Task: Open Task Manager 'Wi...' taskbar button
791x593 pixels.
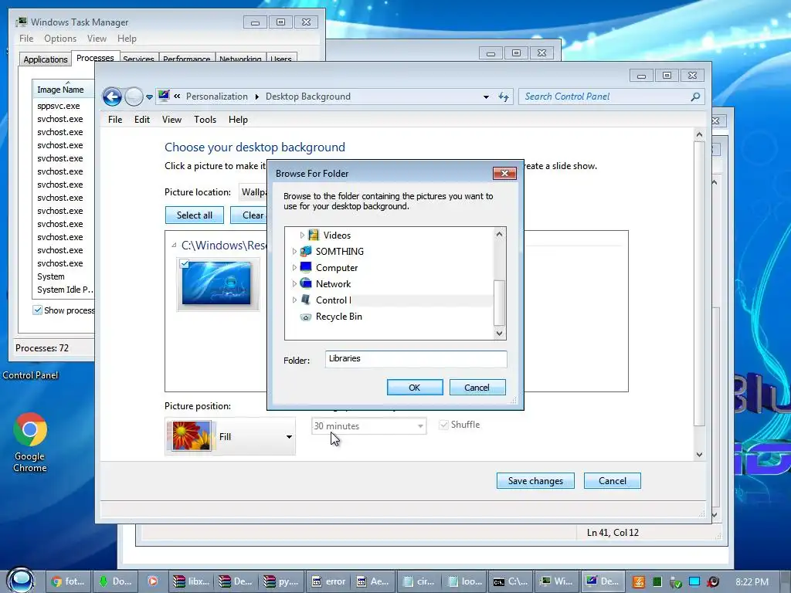Action: [556, 581]
